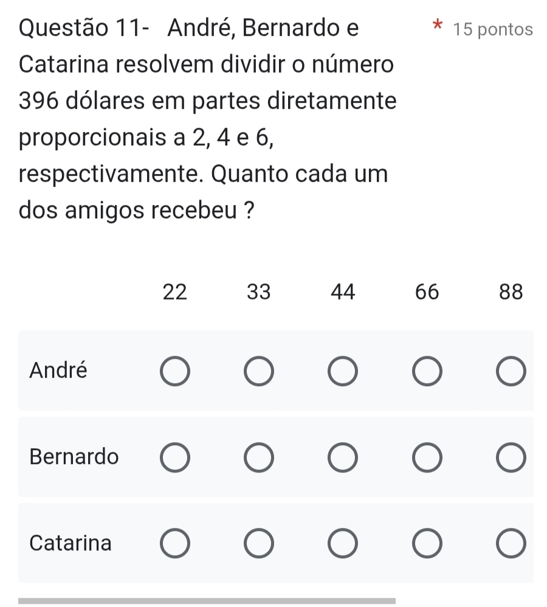
Task: Select 44 for André
Action: (x=342, y=372)
